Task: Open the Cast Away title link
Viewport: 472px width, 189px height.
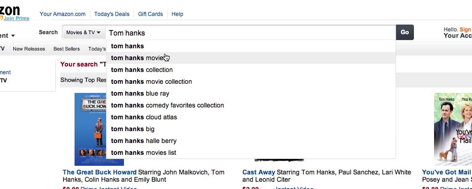Action: 259,172
